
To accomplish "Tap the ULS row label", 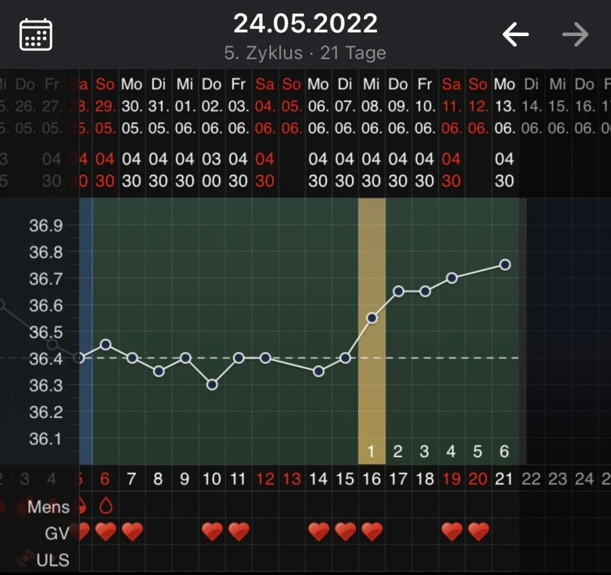I will 53,560.
